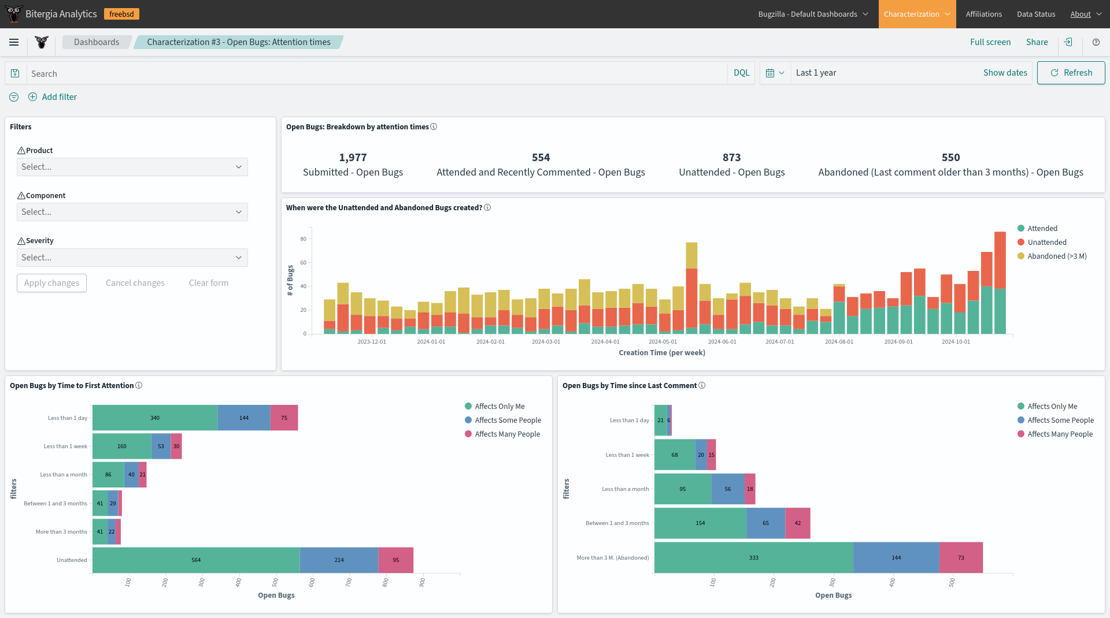Toggle Unattended series in weekly chart legend
Image resolution: width=1110 pixels, height=618 pixels.
coord(1042,242)
